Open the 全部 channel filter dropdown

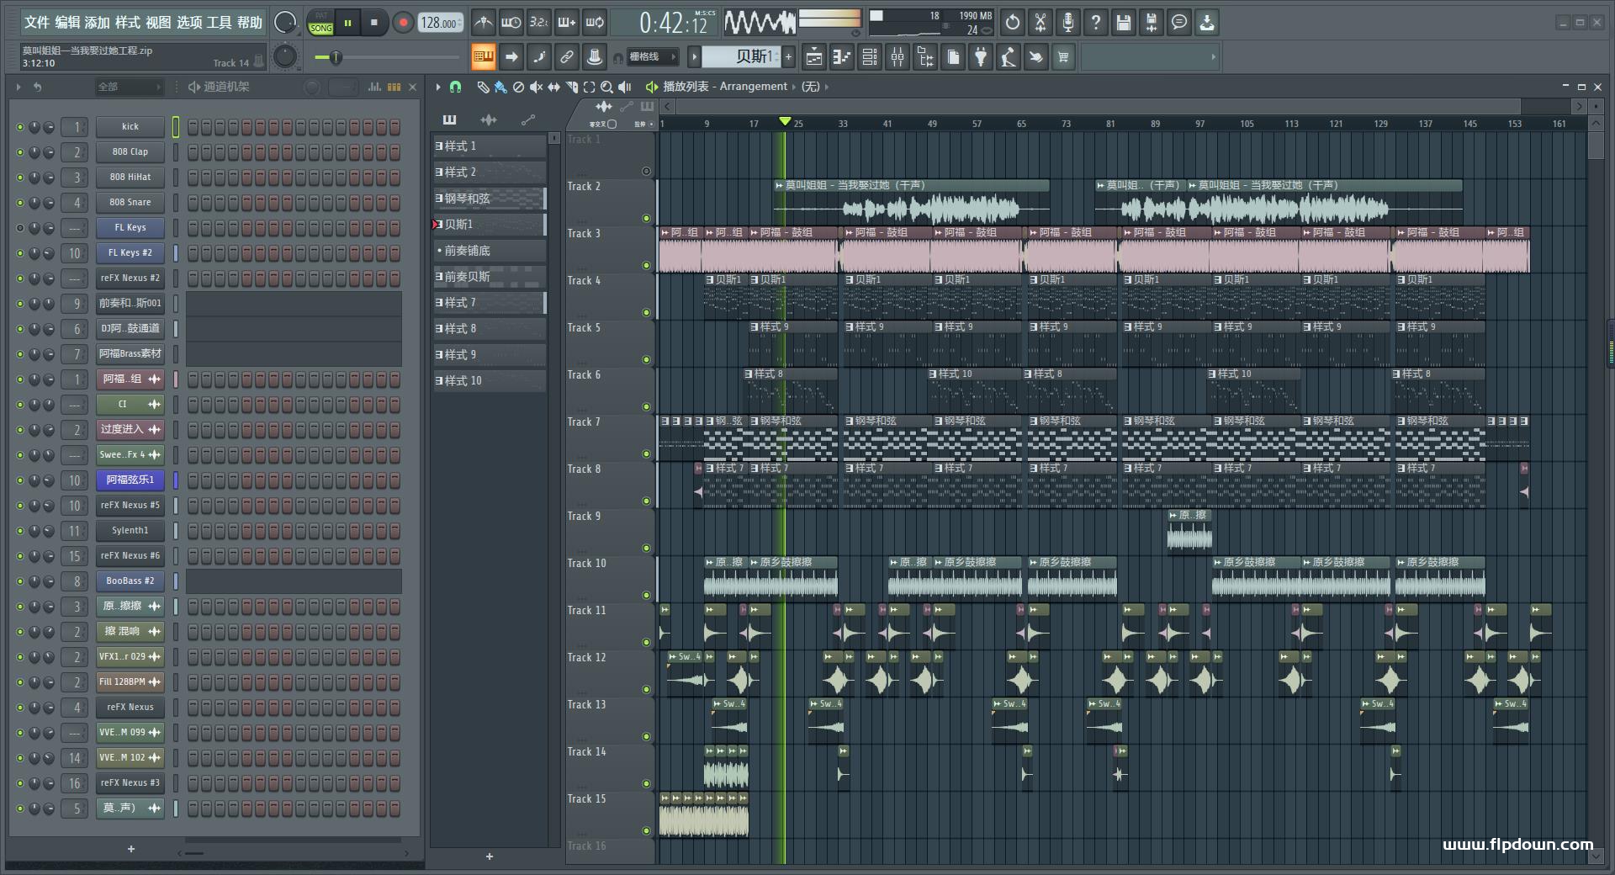click(129, 87)
